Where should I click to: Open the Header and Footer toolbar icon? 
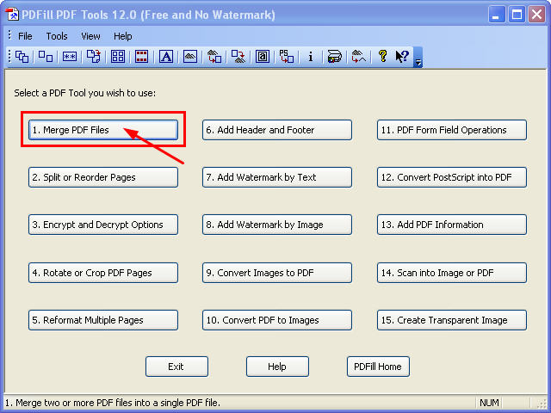click(141, 56)
